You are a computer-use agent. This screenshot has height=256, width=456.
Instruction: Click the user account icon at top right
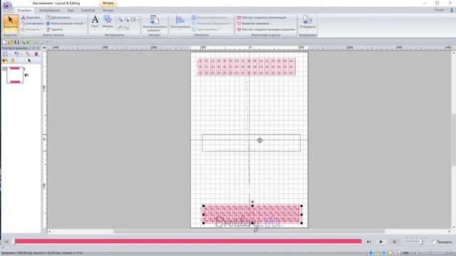point(452,10)
